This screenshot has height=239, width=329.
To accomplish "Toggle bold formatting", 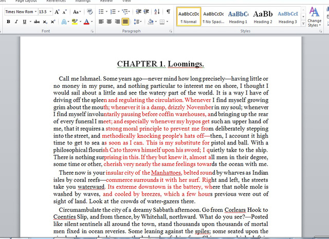I will pyautogui.click(x=9, y=22).
